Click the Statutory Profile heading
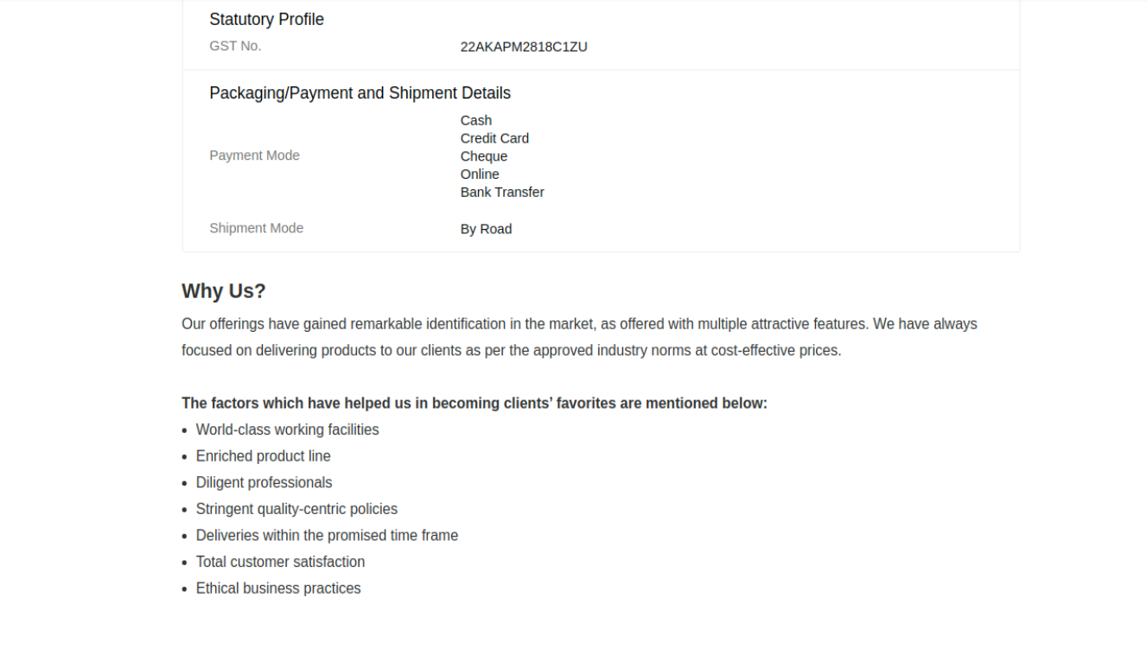Screen dimensions: 1147x655 266,19
